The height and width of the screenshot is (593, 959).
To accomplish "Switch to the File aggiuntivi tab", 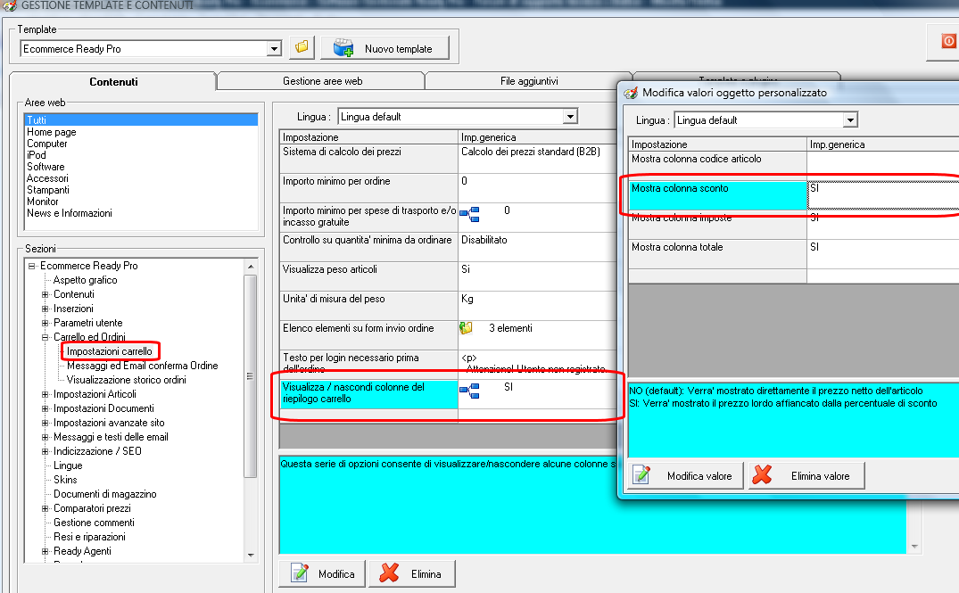I will click(529, 80).
